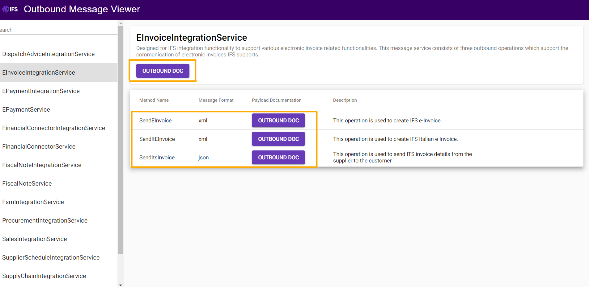Select SupplyChainIntegrationService
The height and width of the screenshot is (287, 589).
point(44,276)
